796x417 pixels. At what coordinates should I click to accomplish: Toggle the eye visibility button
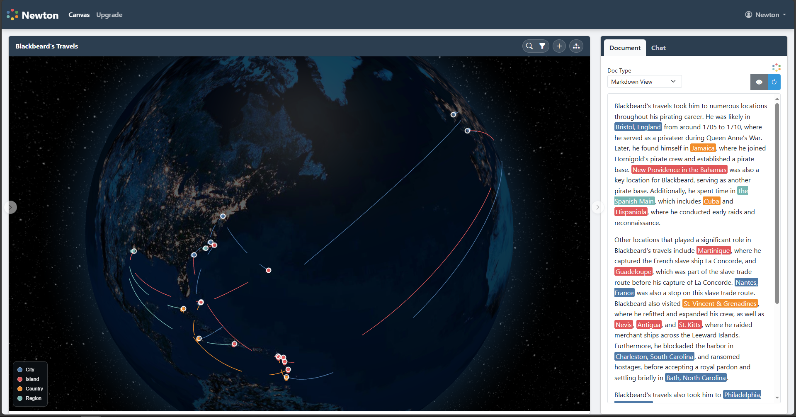pyautogui.click(x=759, y=82)
